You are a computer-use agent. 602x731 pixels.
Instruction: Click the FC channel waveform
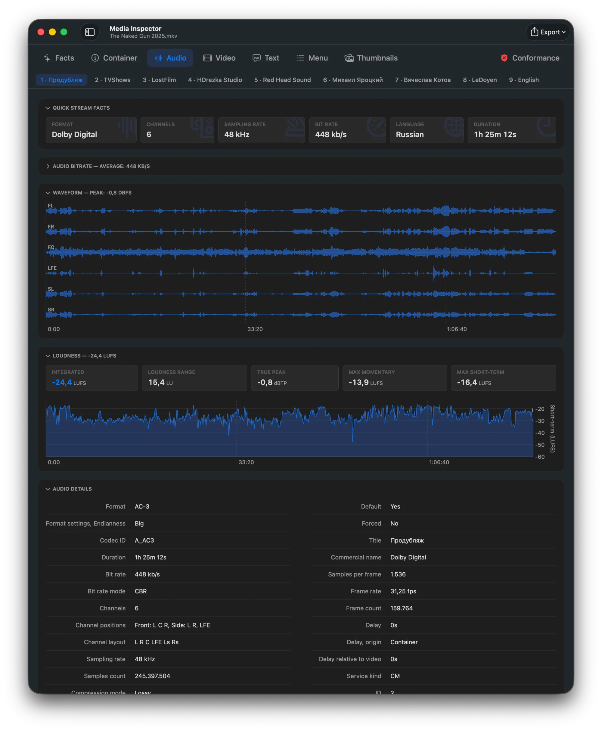click(x=301, y=252)
